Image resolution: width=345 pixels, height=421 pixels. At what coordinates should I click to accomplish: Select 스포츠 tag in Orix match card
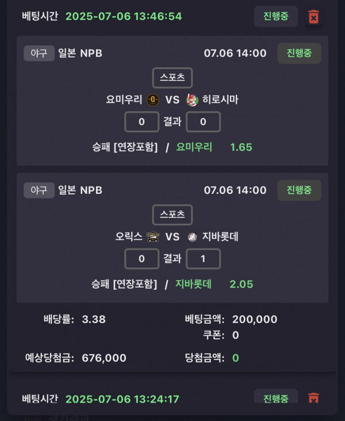coord(172,215)
